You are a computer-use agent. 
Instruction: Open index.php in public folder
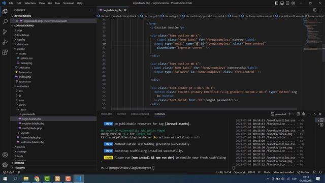25,77
